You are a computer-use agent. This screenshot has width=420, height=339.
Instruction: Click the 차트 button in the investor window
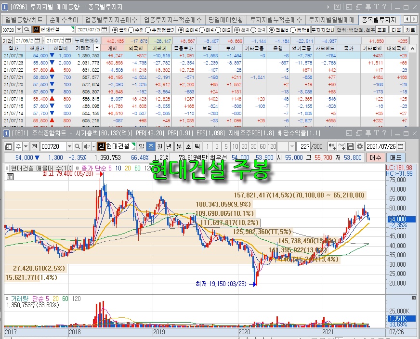click(410, 30)
